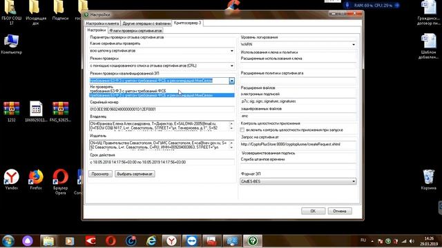Click the Расширенные использования ключа input field

click(298, 65)
